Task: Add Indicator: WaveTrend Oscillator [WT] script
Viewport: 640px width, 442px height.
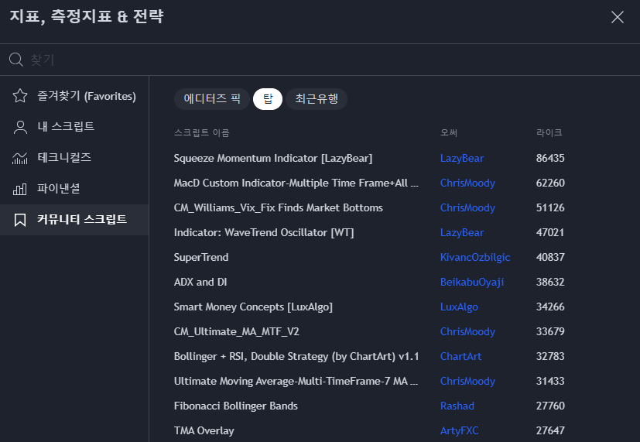Action: pos(264,233)
